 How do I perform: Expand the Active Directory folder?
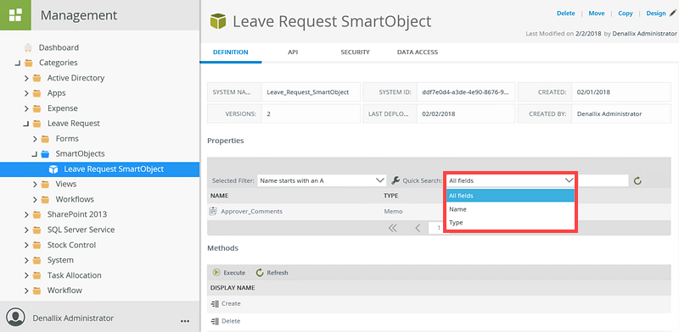click(26, 78)
